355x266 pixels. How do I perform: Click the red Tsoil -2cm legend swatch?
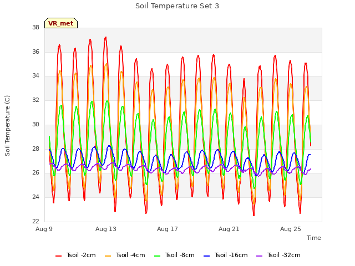coord(58,256)
